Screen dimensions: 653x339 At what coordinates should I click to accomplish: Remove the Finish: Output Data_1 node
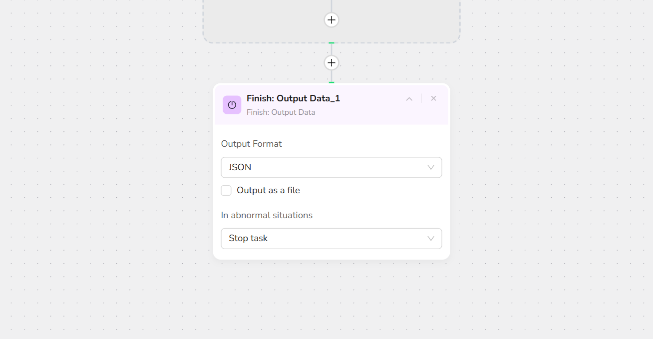pyautogui.click(x=433, y=98)
